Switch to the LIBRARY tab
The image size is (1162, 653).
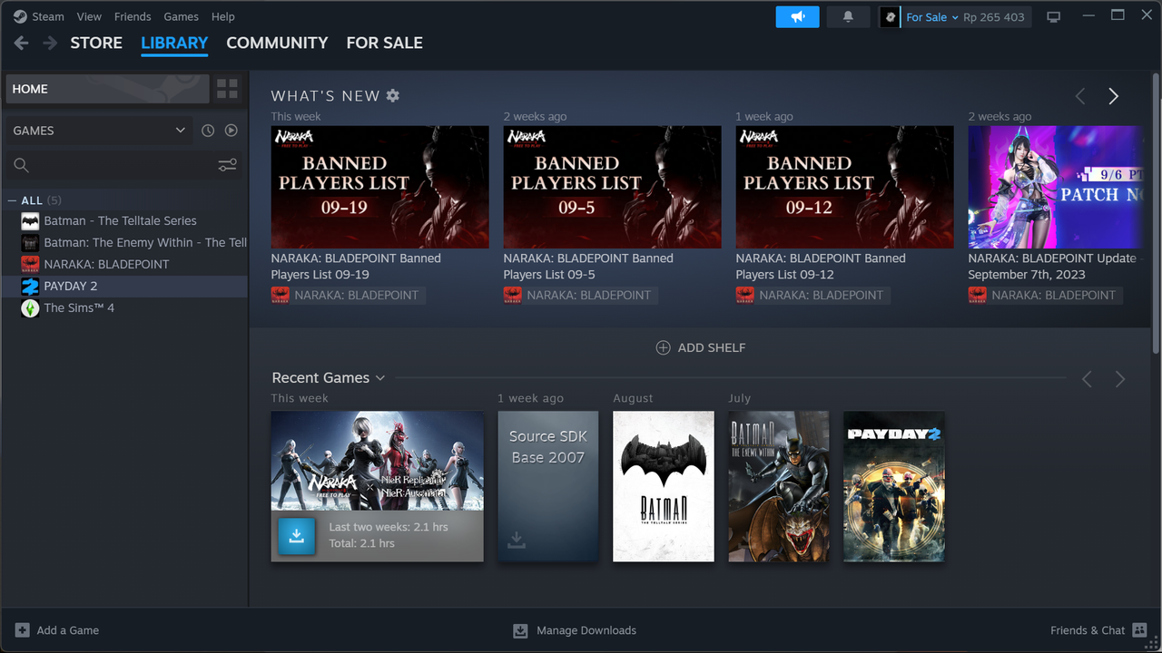click(174, 43)
